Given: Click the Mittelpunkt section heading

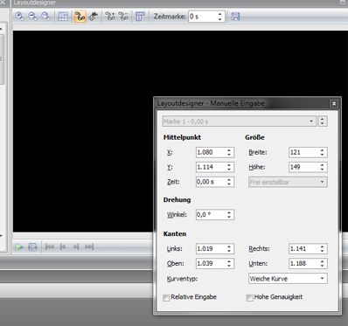Looking at the screenshot, I should click(x=182, y=137).
